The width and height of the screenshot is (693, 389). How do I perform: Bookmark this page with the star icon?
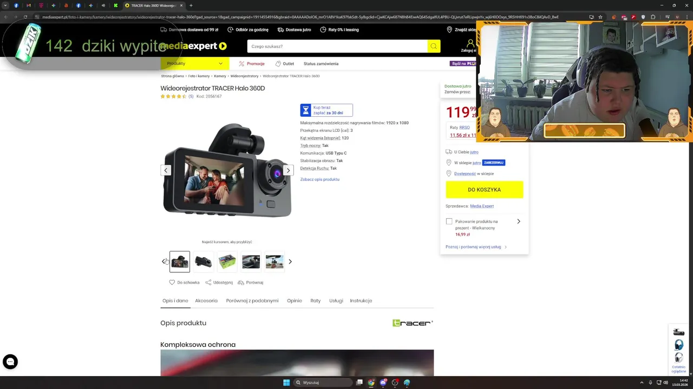(600, 17)
